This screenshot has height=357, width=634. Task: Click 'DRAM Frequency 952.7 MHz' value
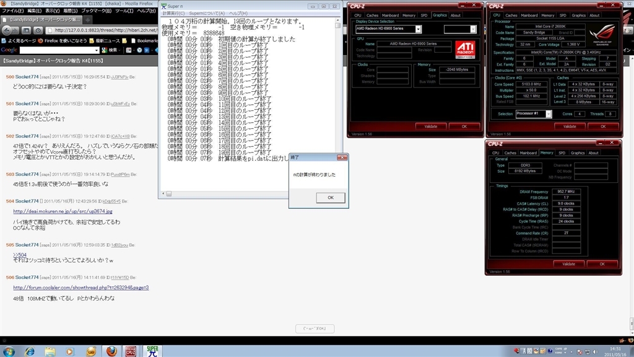[566, 192]
